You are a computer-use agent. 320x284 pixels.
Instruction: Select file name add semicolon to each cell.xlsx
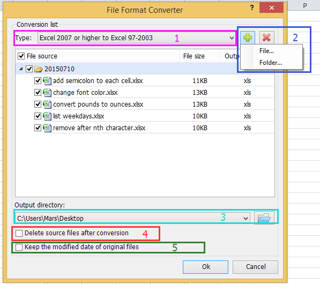[98, 81]
